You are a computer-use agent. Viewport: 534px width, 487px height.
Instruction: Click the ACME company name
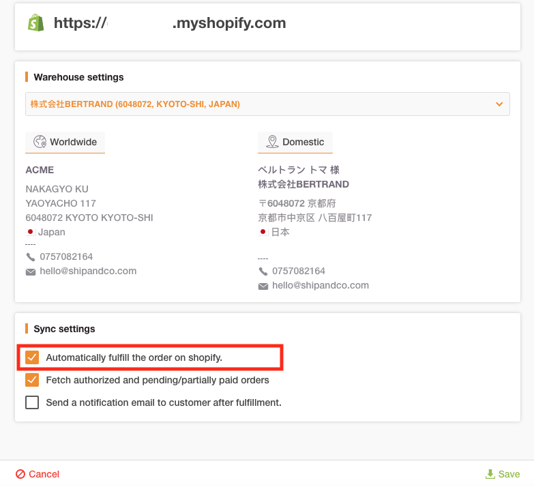[x=40, y=170]
